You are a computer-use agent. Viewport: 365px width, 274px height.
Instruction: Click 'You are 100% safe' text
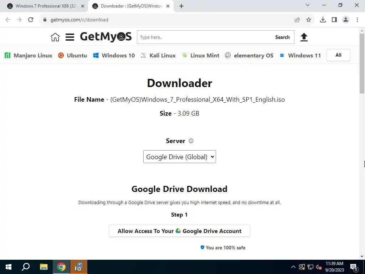tap(226, 248)
